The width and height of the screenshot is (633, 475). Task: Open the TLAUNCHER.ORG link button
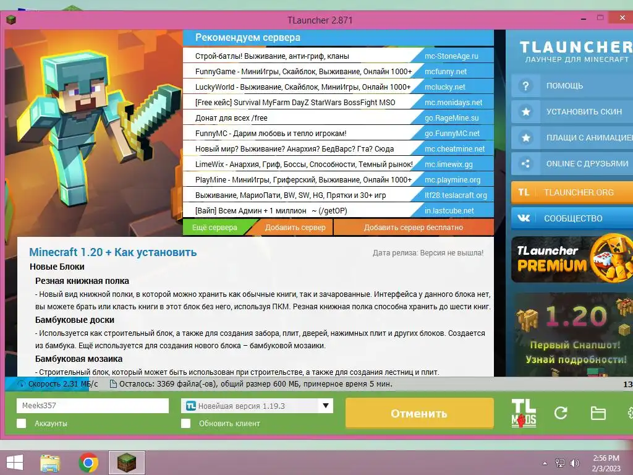(x=572, y=192)
